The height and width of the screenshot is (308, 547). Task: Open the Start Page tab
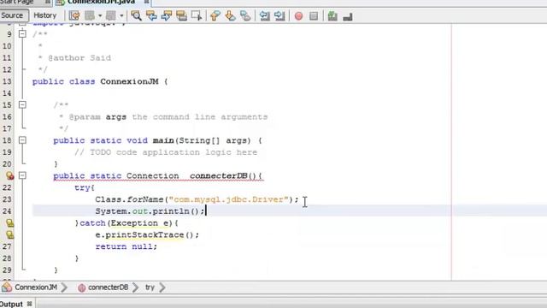[x=17, y=2]
